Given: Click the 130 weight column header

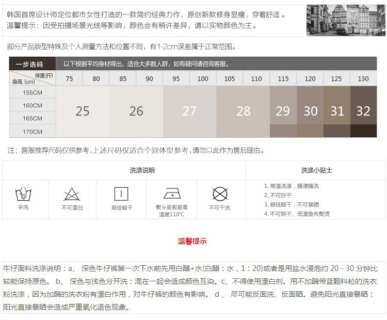Looking at the screenshot, I should (363, 78).
